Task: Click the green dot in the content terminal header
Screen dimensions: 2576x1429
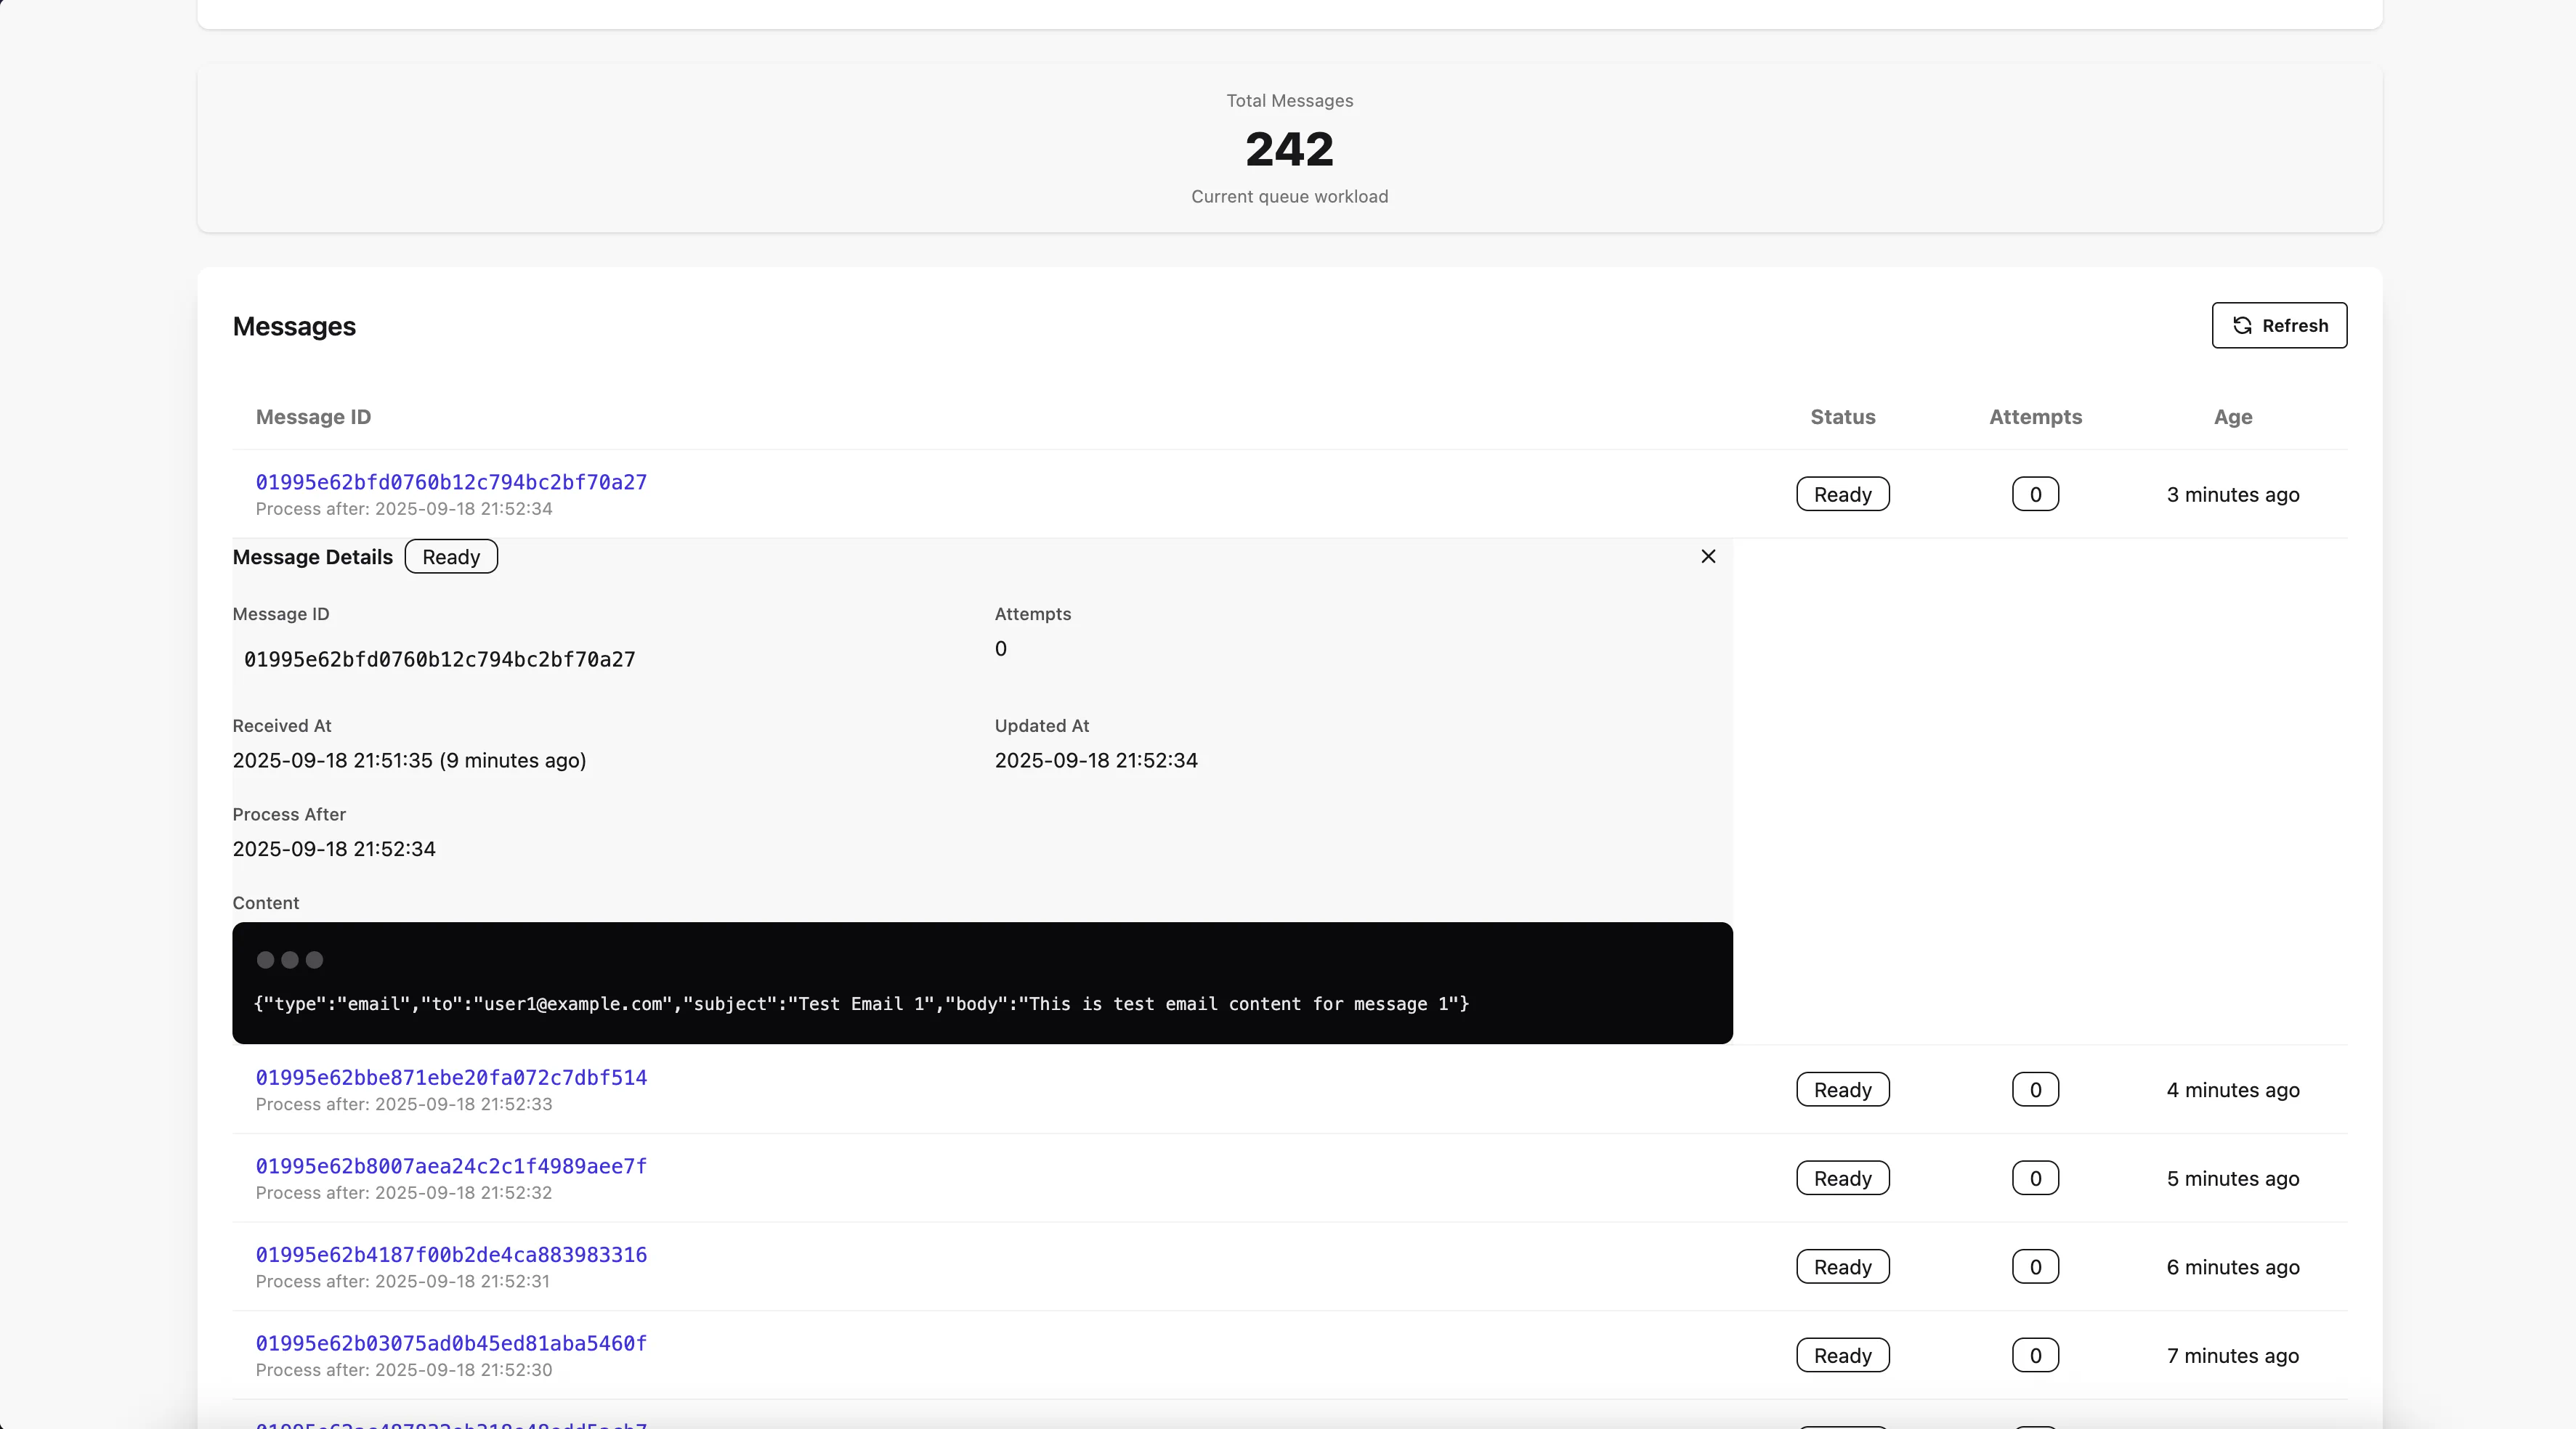Action: pyautogui.click(x=314, y=961)
